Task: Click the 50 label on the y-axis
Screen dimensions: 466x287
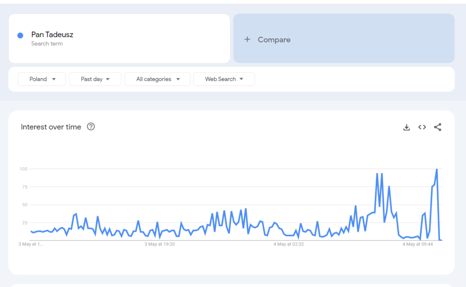Action: [x=25, y=205]
